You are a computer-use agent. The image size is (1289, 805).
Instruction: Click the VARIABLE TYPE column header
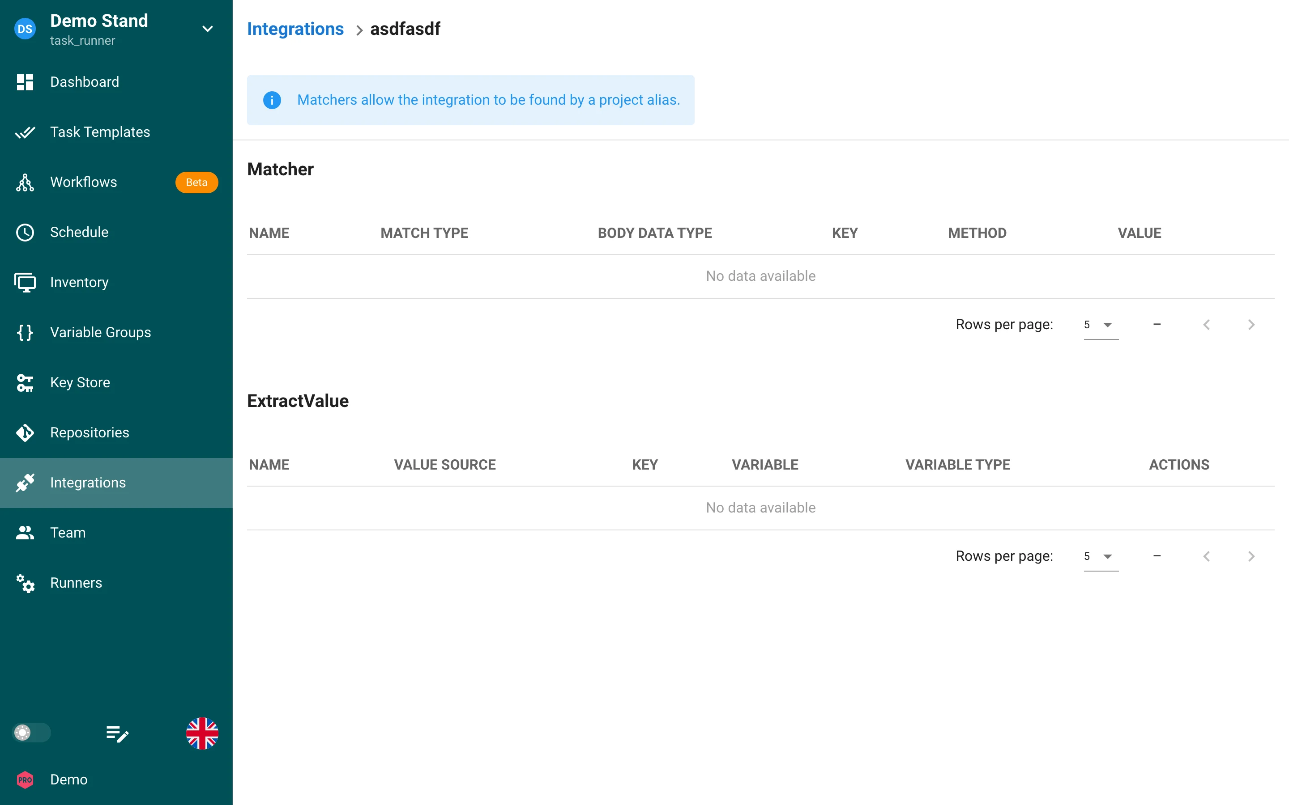click(958, 465)
